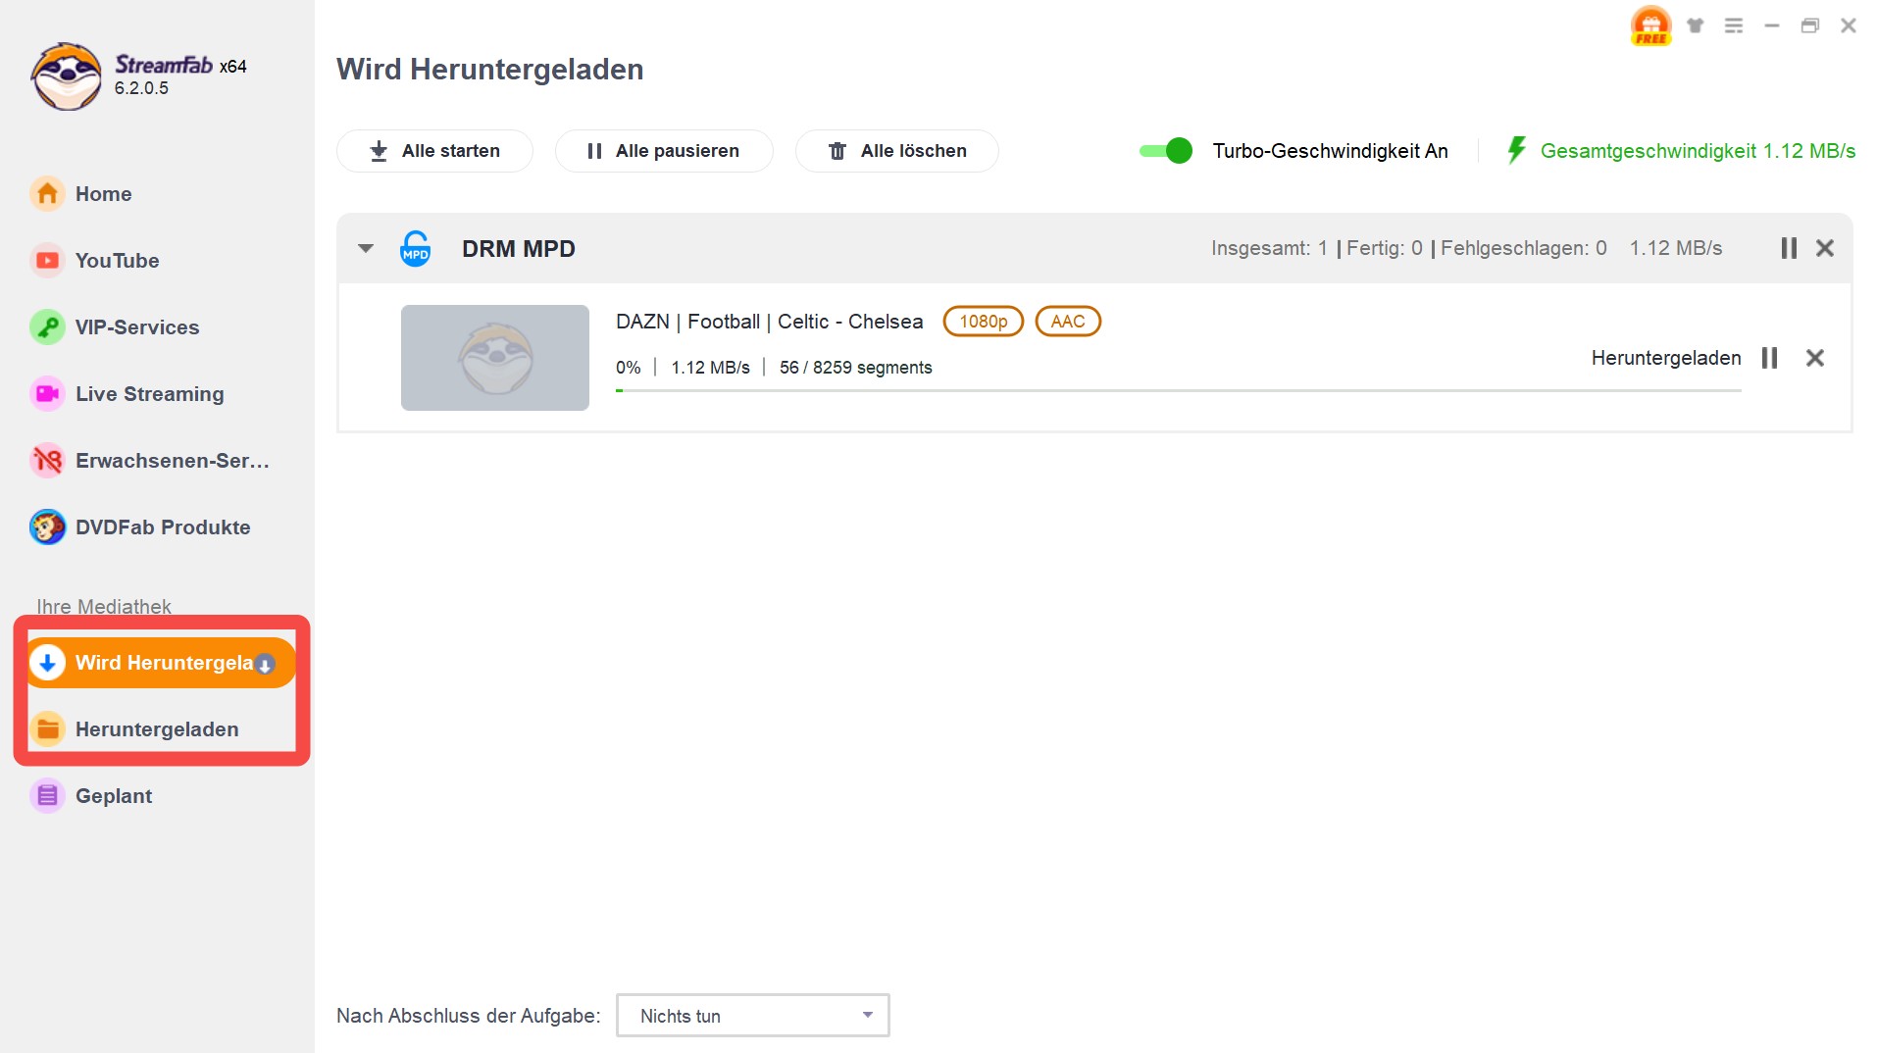Remove the DRM MPD group

(1825, 248)
